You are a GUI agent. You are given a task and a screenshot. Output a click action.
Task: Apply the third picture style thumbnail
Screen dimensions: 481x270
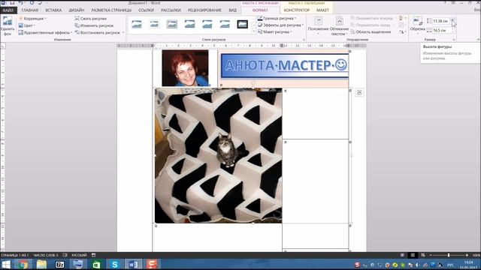click(x=172, y=24)
